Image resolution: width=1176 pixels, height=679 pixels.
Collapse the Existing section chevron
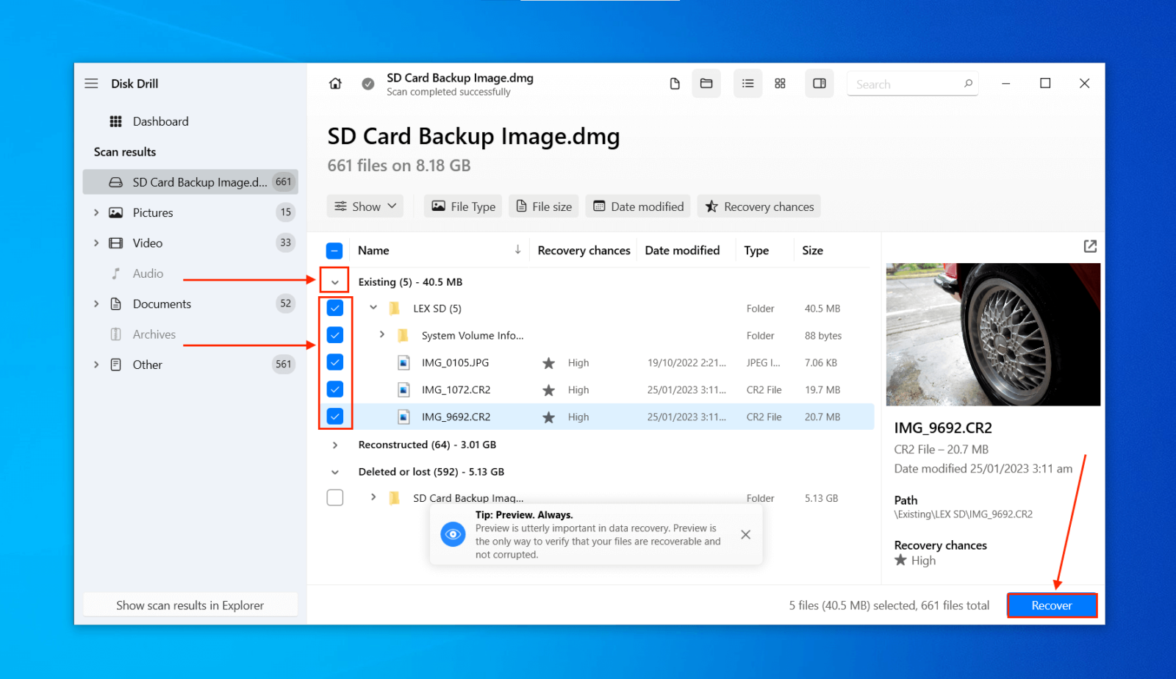tap(334, 281)
